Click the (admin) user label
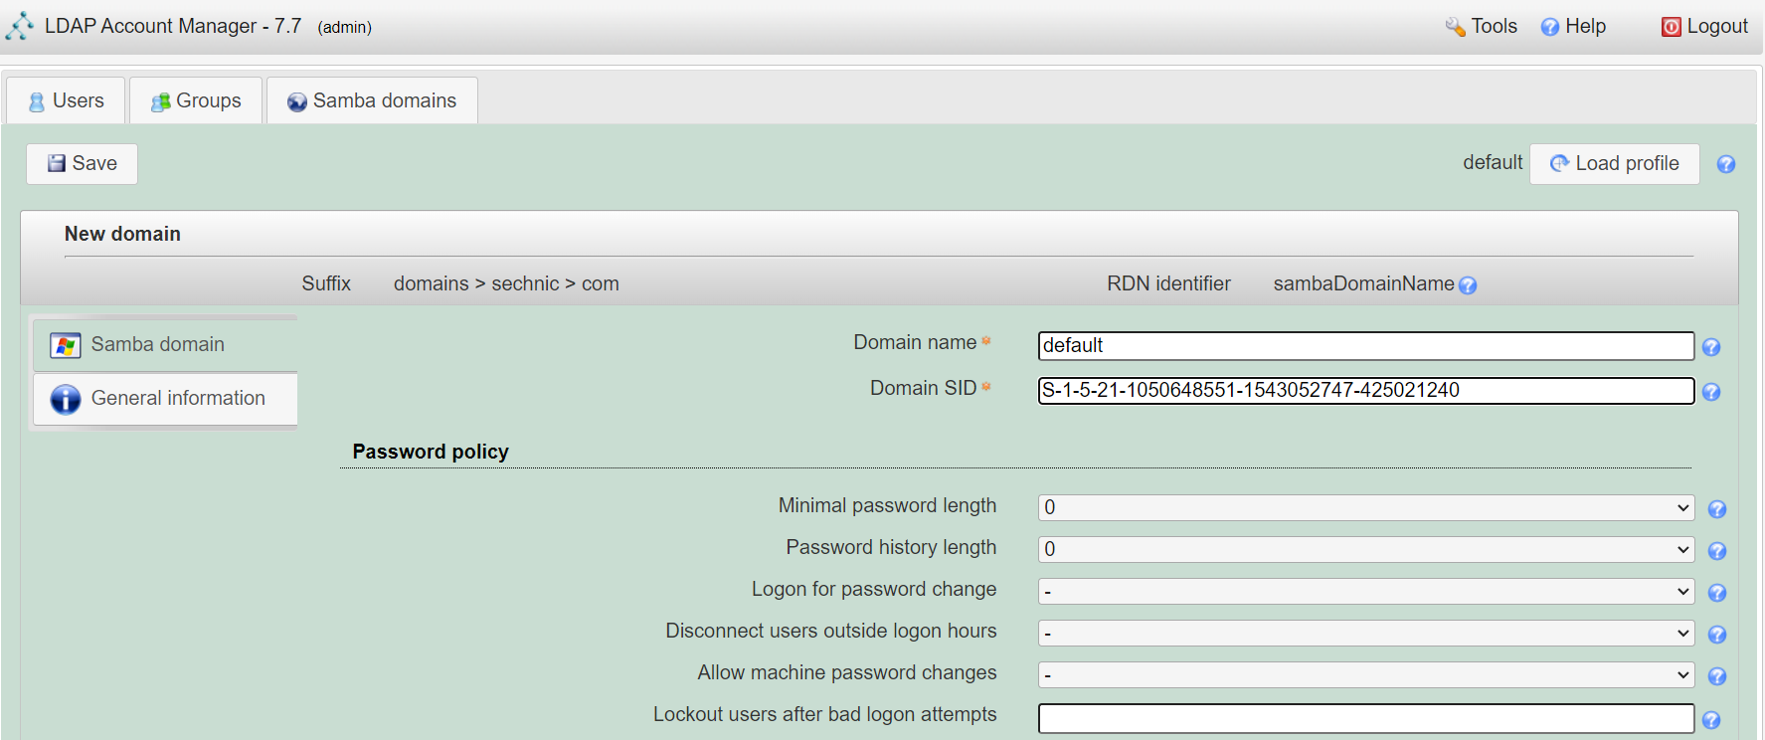This screenshot has width=1765, height=740. [x=345, y=27]
